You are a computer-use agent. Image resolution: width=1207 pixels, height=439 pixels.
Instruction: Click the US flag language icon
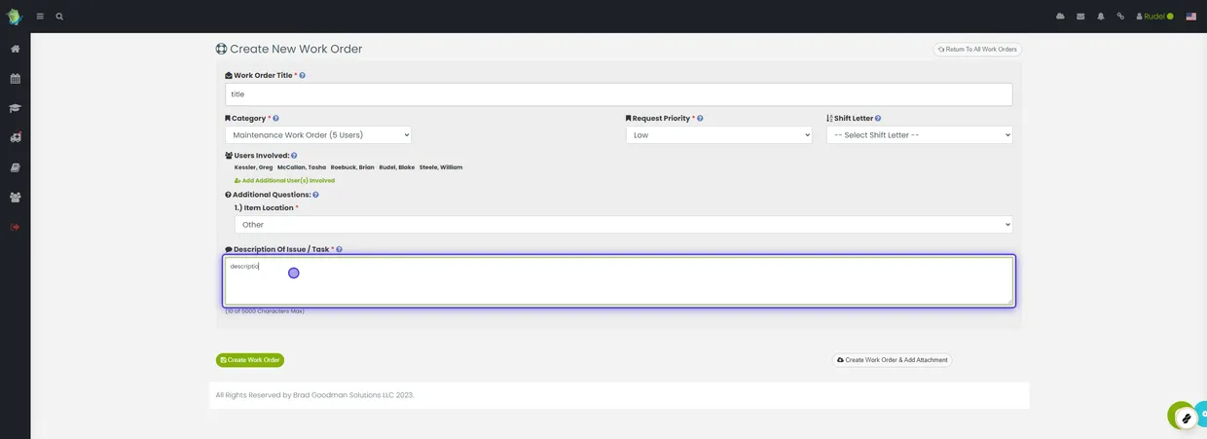tap(1190, 17)
